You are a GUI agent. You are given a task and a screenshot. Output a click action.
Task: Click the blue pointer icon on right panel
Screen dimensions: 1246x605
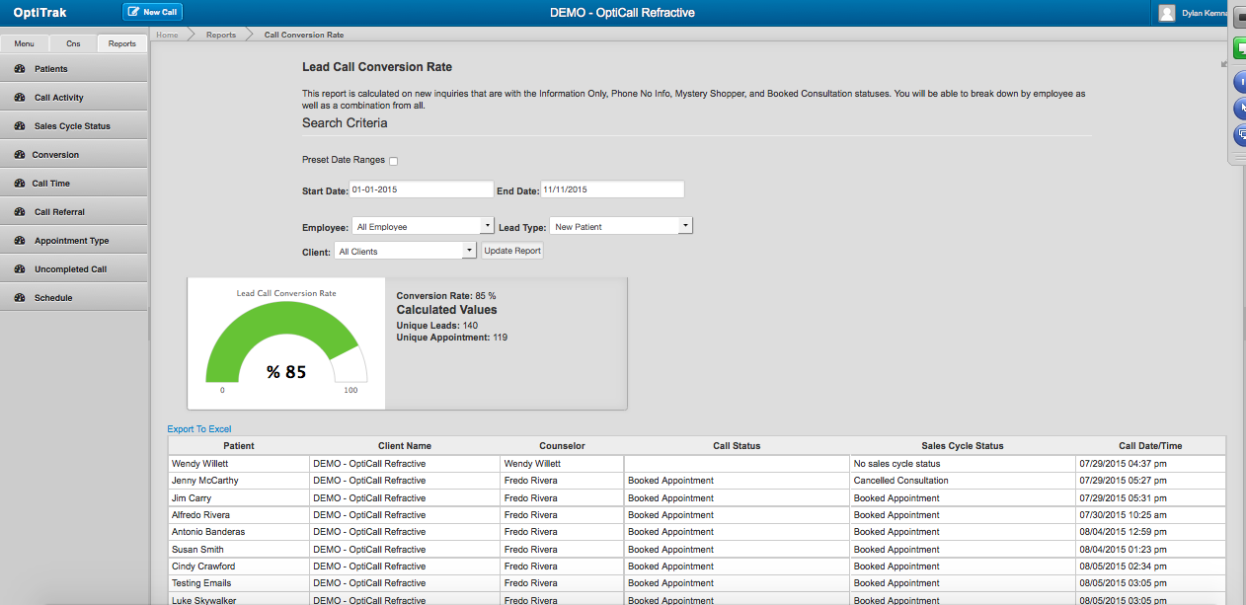[x=1240, y=109]
